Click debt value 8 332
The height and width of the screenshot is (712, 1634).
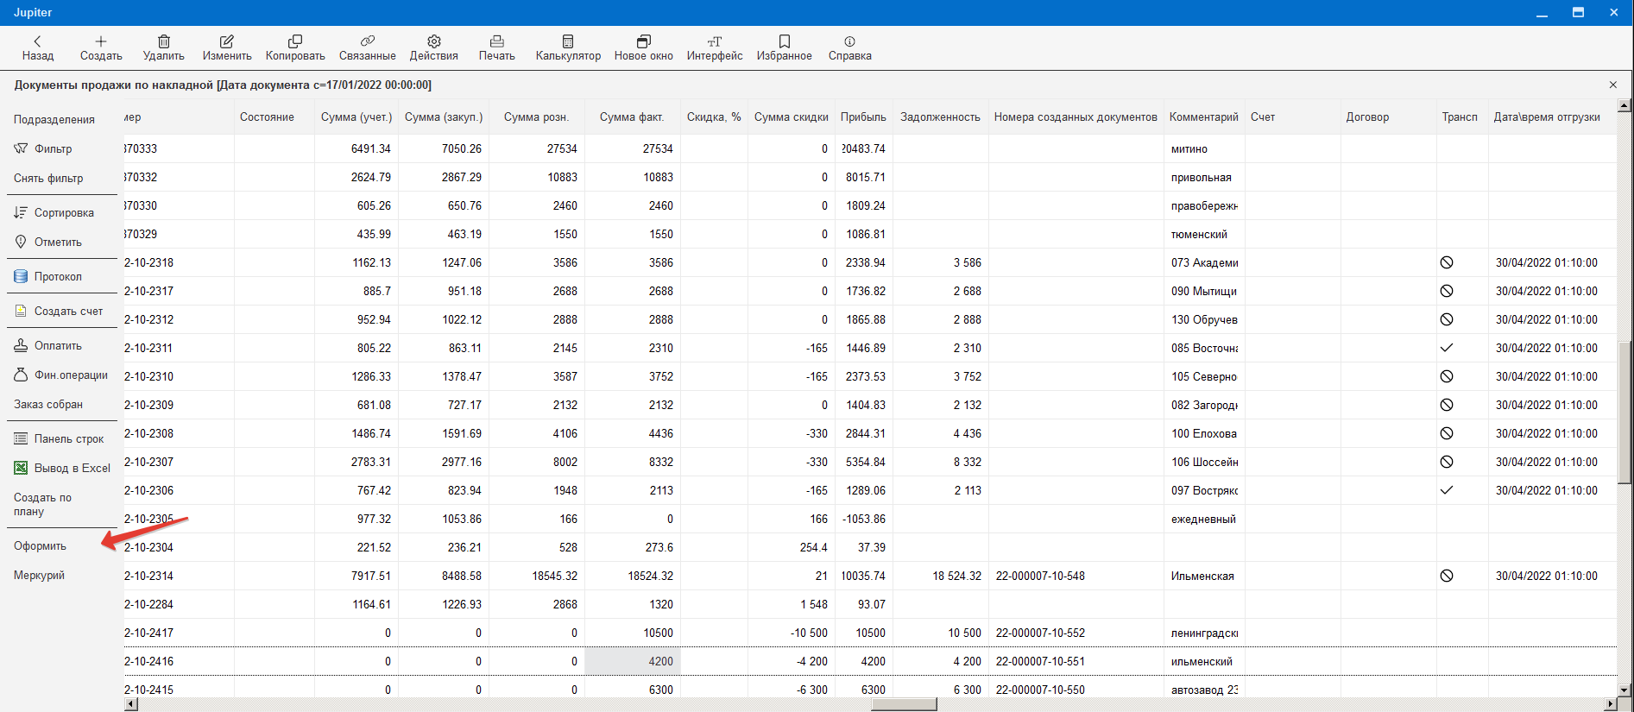coord(967,462)
